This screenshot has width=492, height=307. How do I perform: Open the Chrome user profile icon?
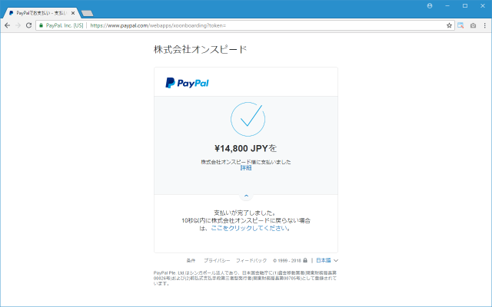pyautogui.click(x=430, y=5)
